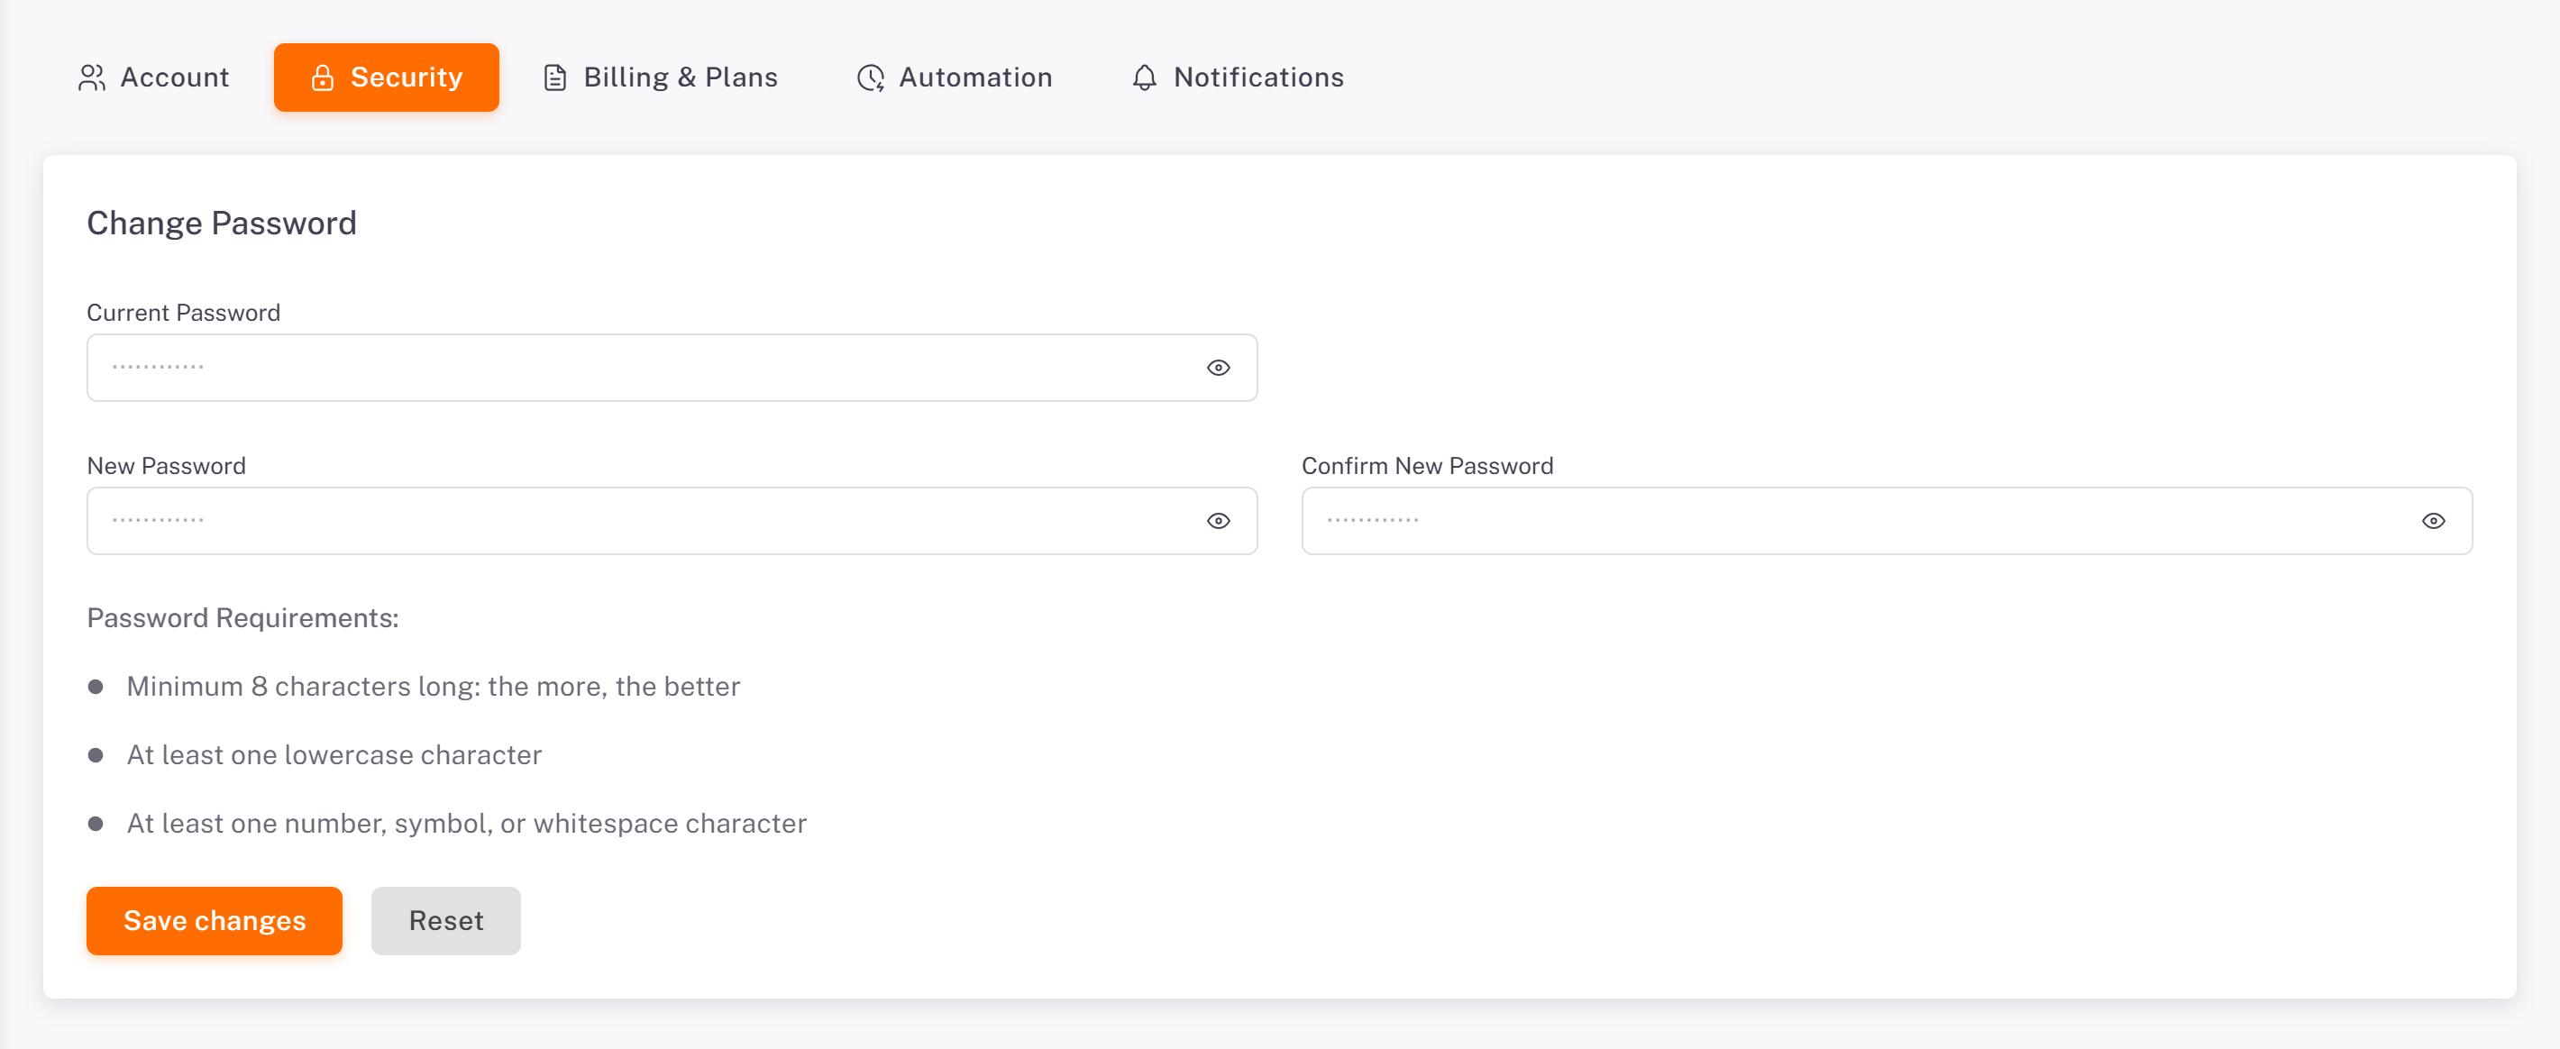2560x1049 pixels.
Task: Click 'Minimum 8 characters long' requirement
Action: point(434,687)
